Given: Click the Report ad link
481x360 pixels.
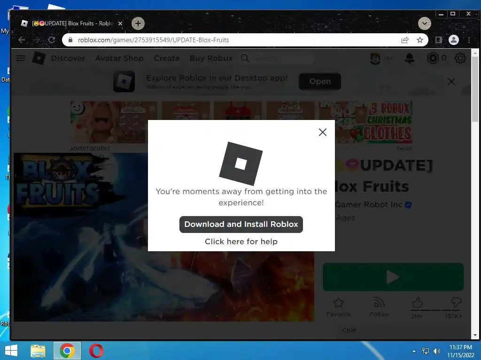Looking at the screenshot, I should (404, 149).
